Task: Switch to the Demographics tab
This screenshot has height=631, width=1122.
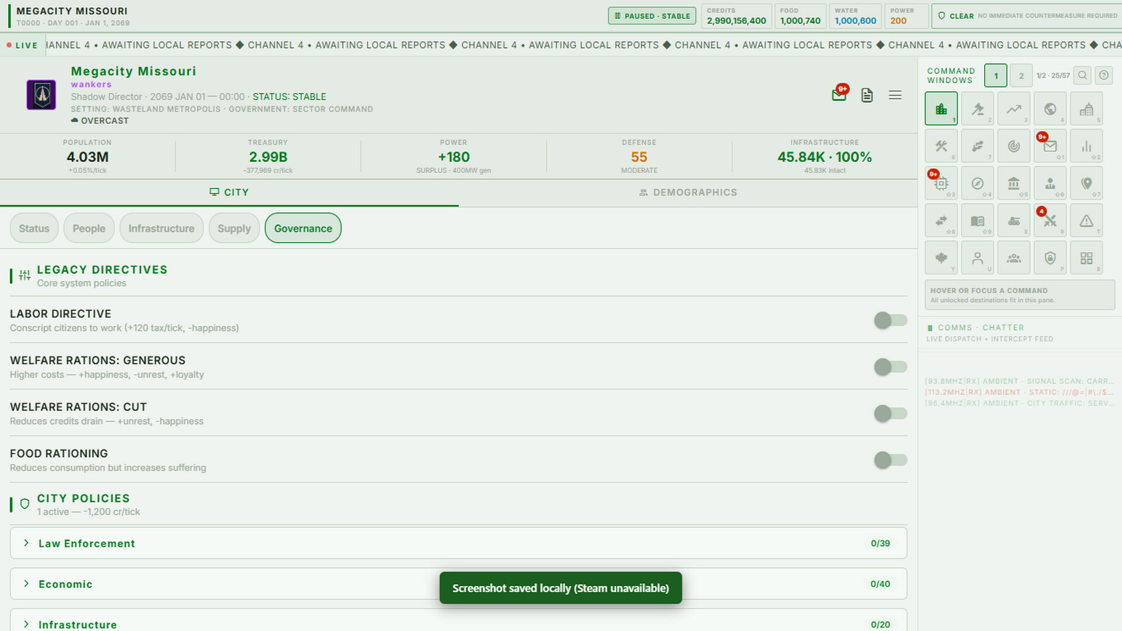Action: 688,192
